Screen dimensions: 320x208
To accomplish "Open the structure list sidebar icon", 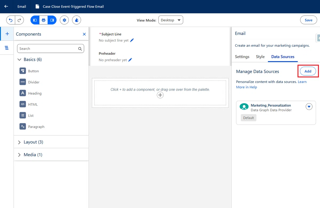I will coord(7,48).
